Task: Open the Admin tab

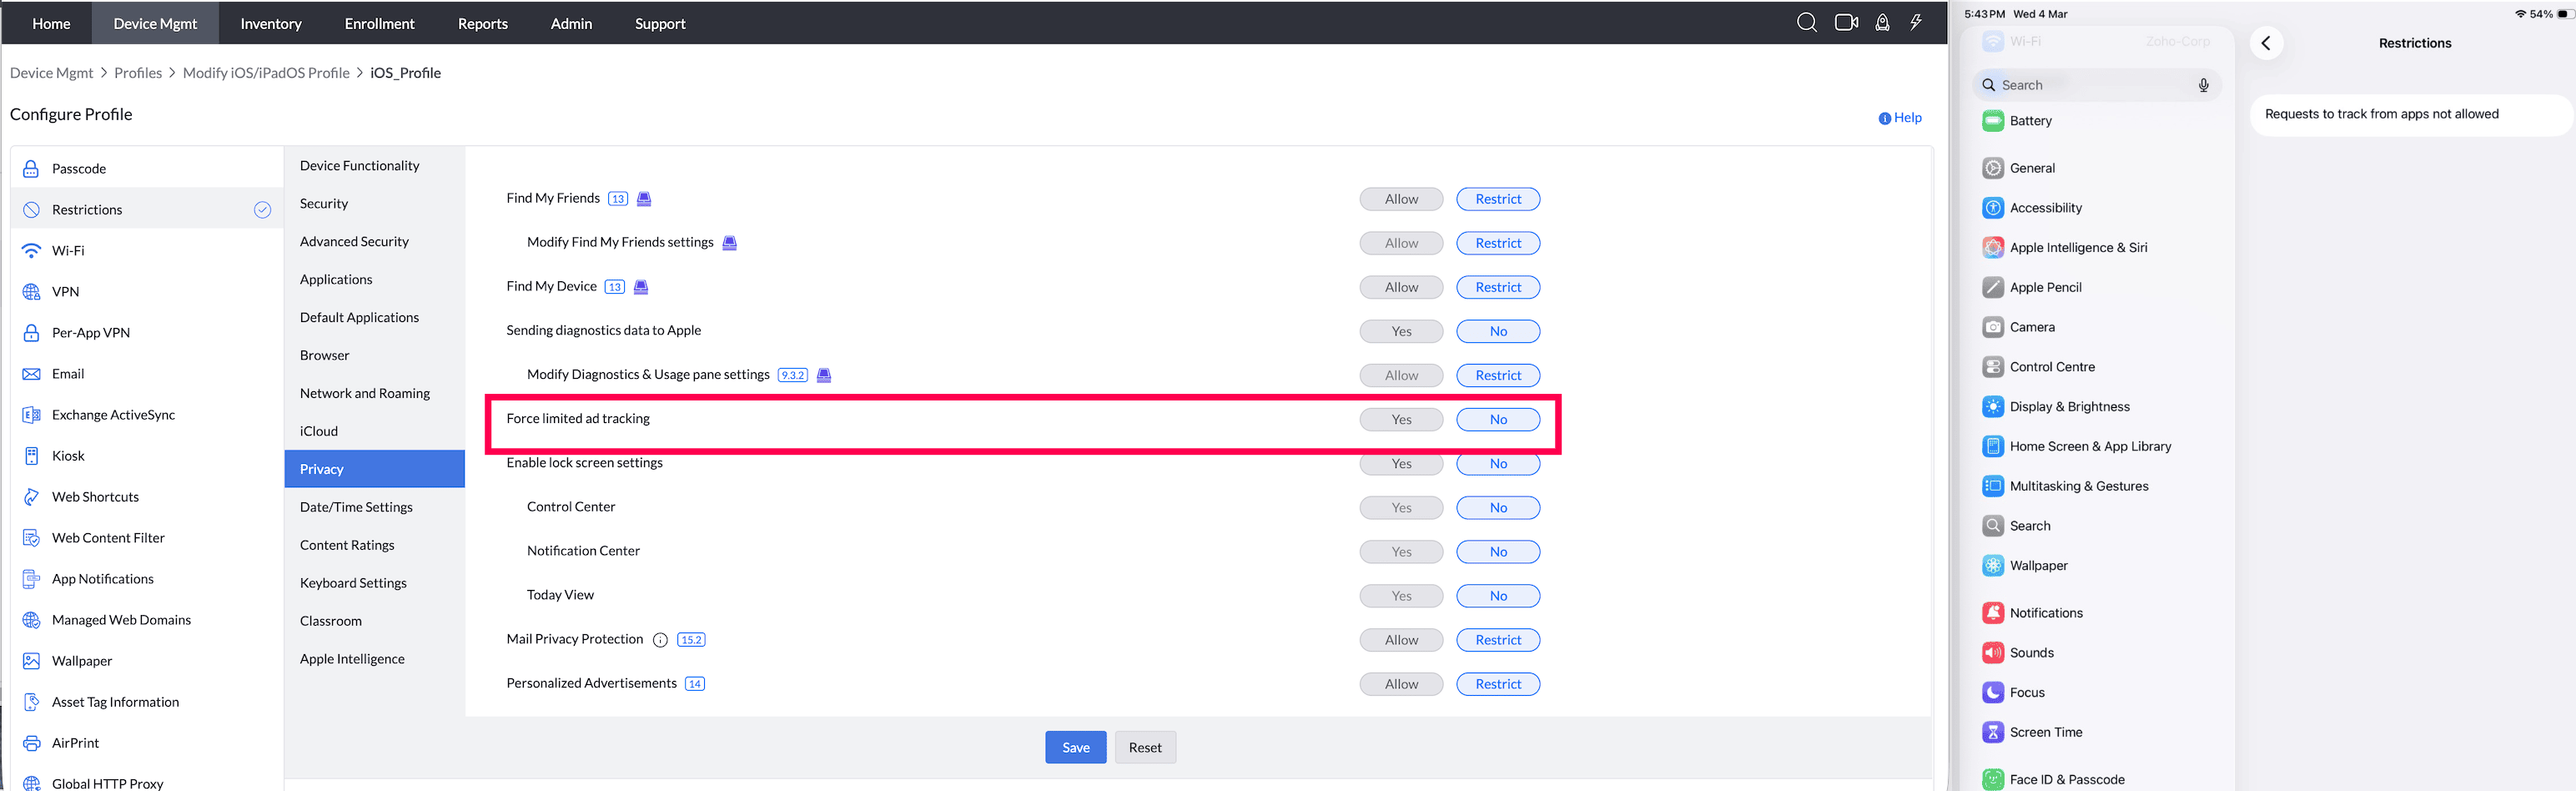Action: [571, 23]
